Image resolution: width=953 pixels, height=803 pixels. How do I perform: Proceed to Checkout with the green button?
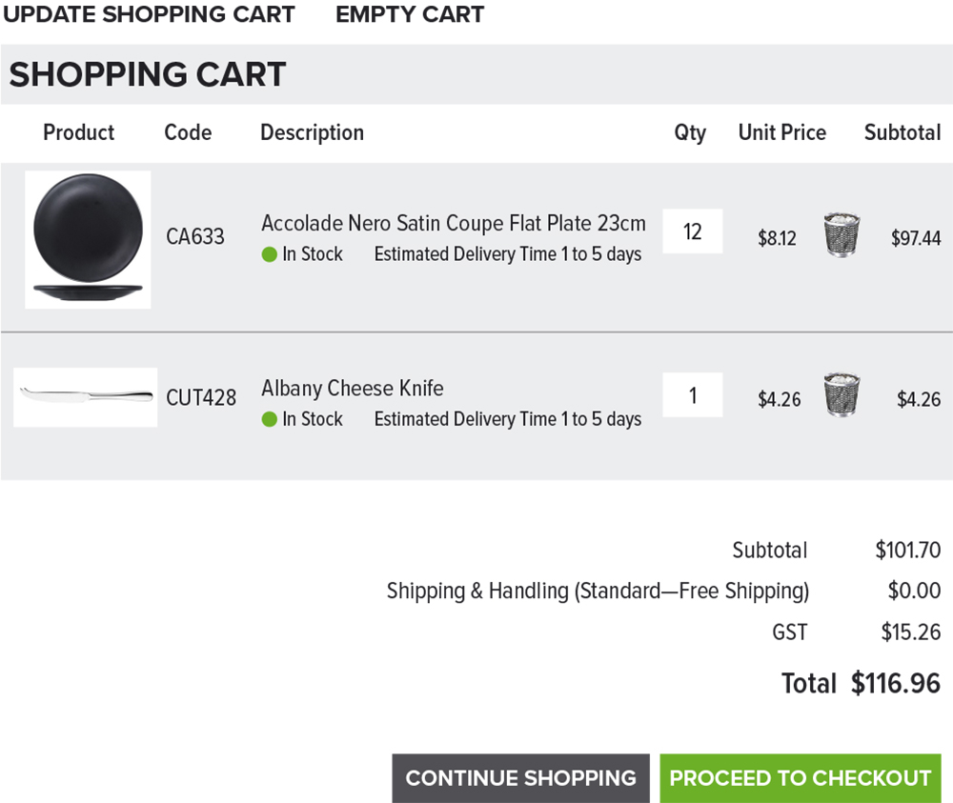point(800,778)
